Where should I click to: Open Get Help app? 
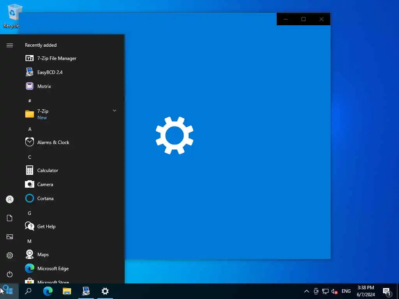pyautogui.click(x=71, y=226)
